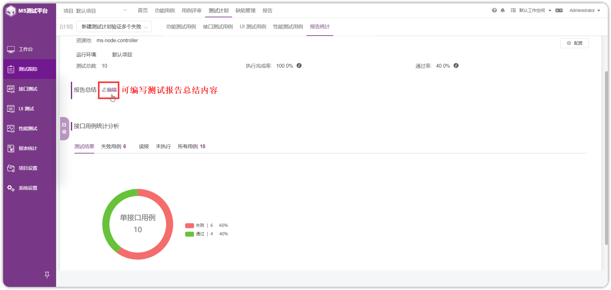Image resolution: width=611 pixels, height=290 pixels.
Task: Open the 项目设置 sidebar icon
Action: pyautogui.click(x=11, y=168)
